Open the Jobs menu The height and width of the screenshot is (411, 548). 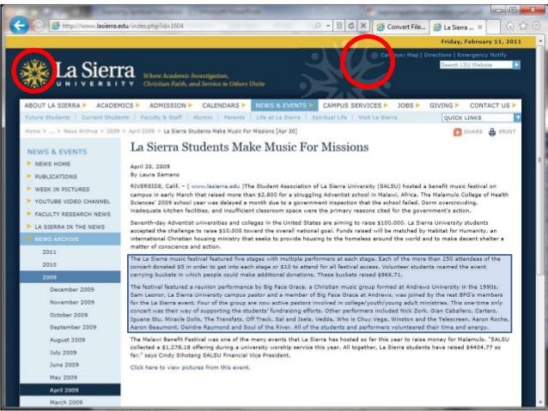pyautogui.click(x=408, y=106)
